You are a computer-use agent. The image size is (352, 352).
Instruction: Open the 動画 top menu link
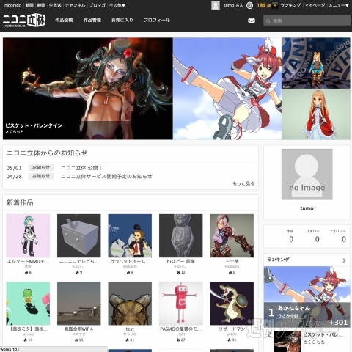pyautogui.click(x=29, y=5)
